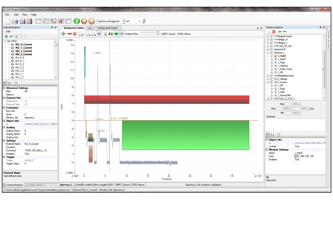Expand the I-H-BridgeForward tree node
Viewport: 333px width, 230px height.
tap(268, 36)
